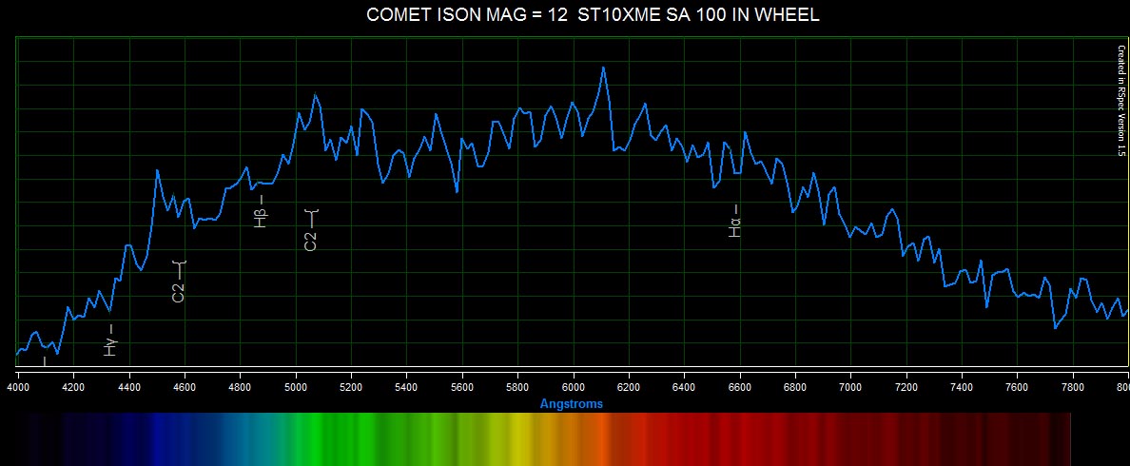
Task: Click the Hα emission line marker
Action: click(734, 221)
